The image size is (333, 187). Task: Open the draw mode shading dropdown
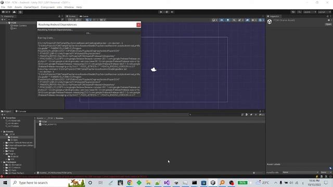coord(214,20)
